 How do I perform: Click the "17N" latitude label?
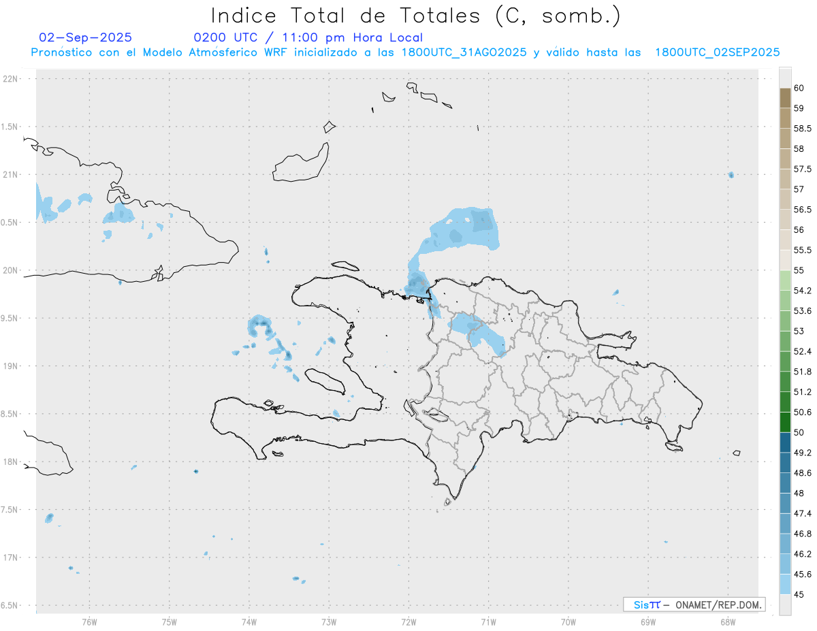coord(12,557)
